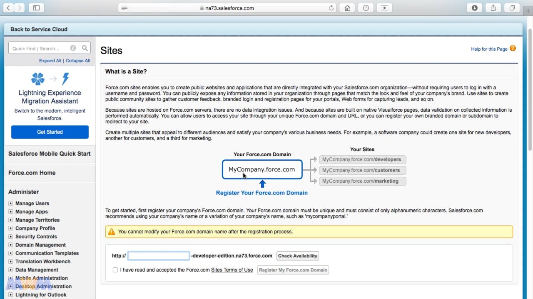This screenshot has width=533, height=299.
Task: Open Salesforce Mobile Quick Start
Action: tap(49, 154)
